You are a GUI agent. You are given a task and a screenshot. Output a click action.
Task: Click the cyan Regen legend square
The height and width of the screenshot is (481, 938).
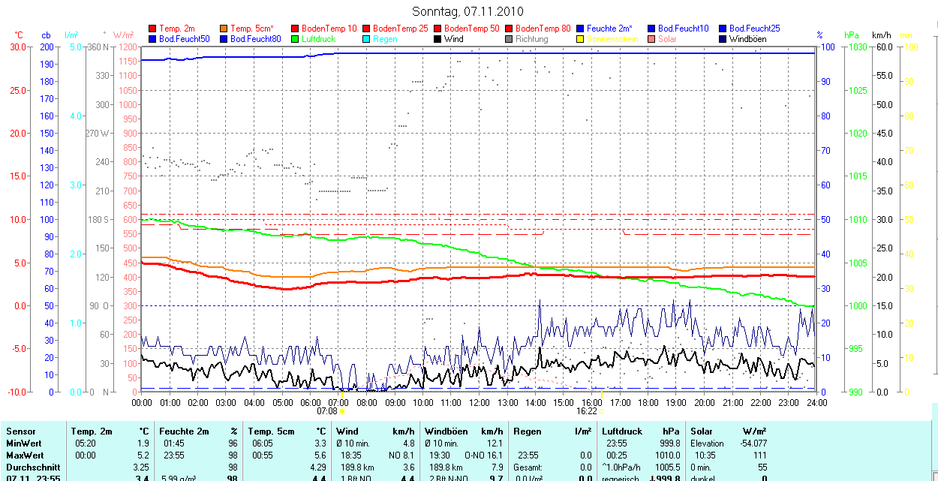(x=366, y=39)
